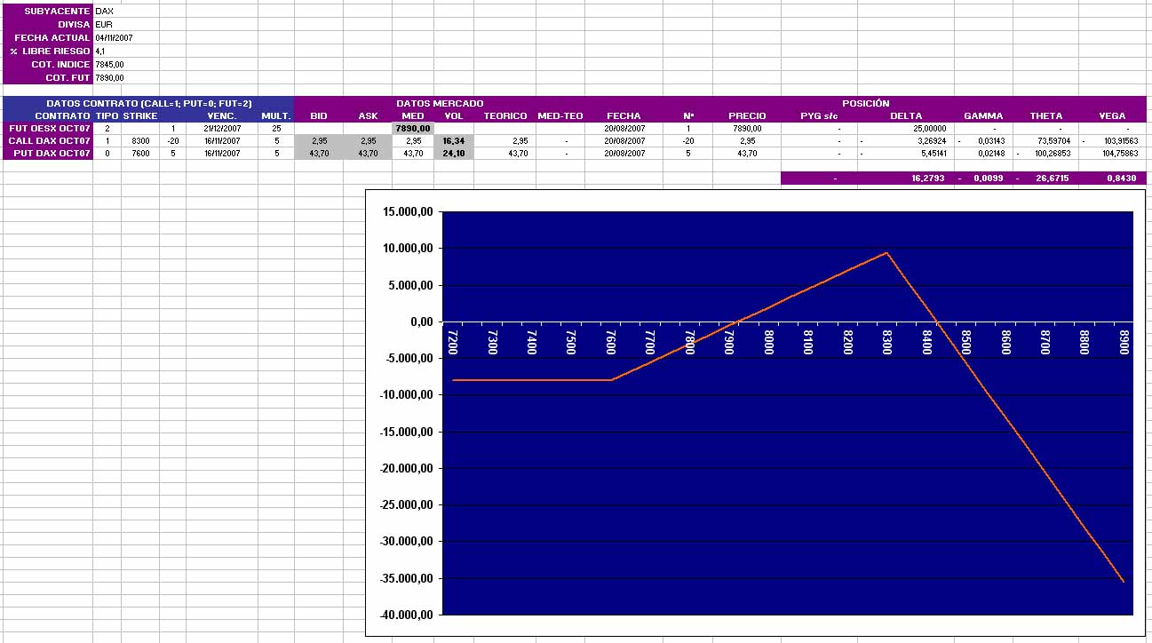Click the multiplier 25 for the future
This screenshot has width=1152, height=643.
[276, 129]
